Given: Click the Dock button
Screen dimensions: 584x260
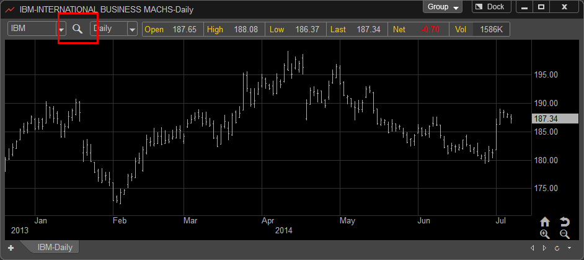Looking at the screenshot, I should point(491,7).
